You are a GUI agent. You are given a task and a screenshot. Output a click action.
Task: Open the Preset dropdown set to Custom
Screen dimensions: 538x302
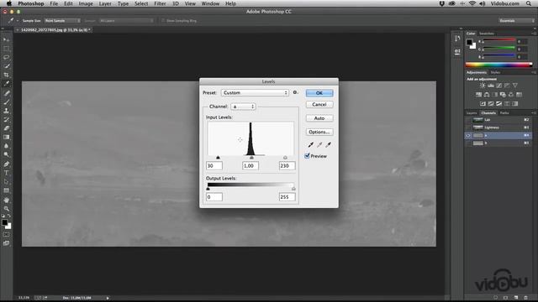[255, 93]
